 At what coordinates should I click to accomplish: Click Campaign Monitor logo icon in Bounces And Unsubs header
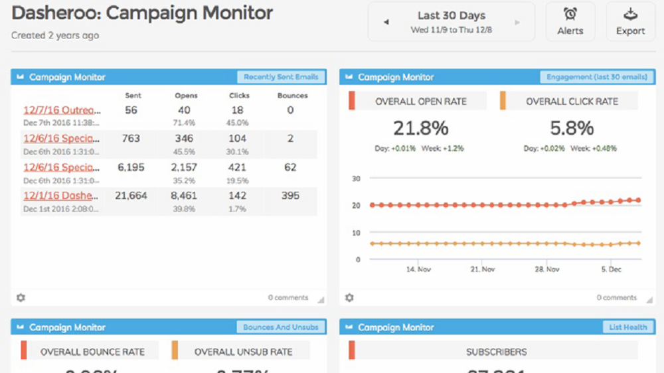21,327
